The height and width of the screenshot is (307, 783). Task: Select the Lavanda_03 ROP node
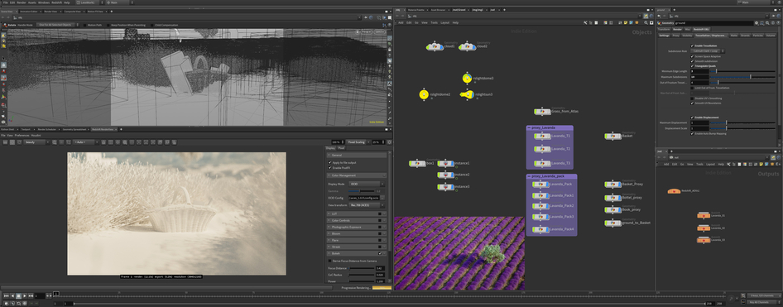(x=704, y=240)
